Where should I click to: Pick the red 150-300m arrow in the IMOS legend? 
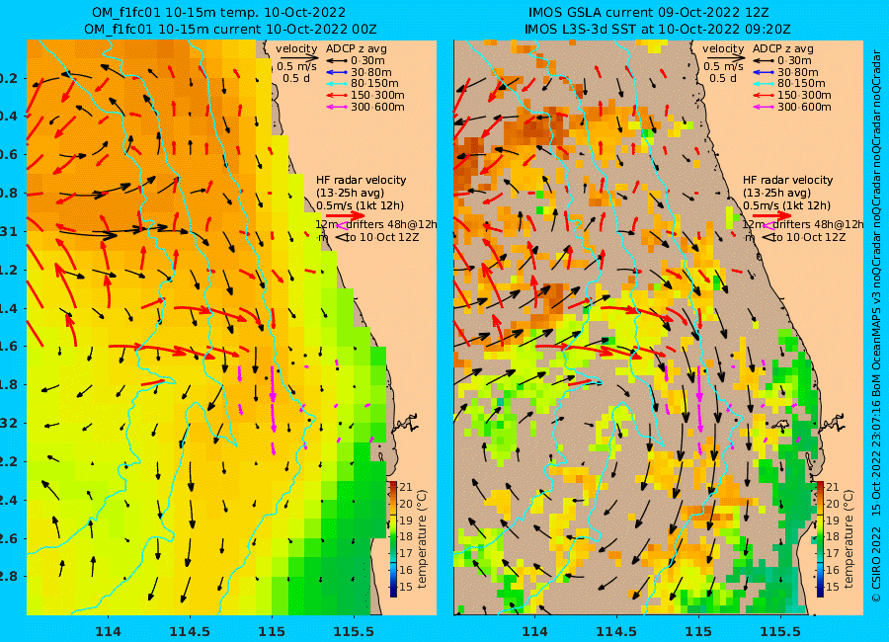764,95
